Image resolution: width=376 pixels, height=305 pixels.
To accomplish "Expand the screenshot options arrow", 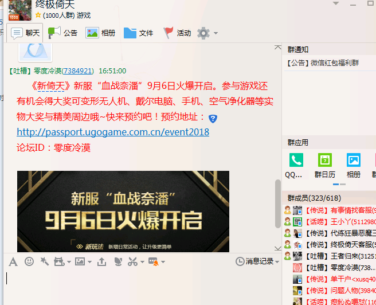I will point(142,262).
